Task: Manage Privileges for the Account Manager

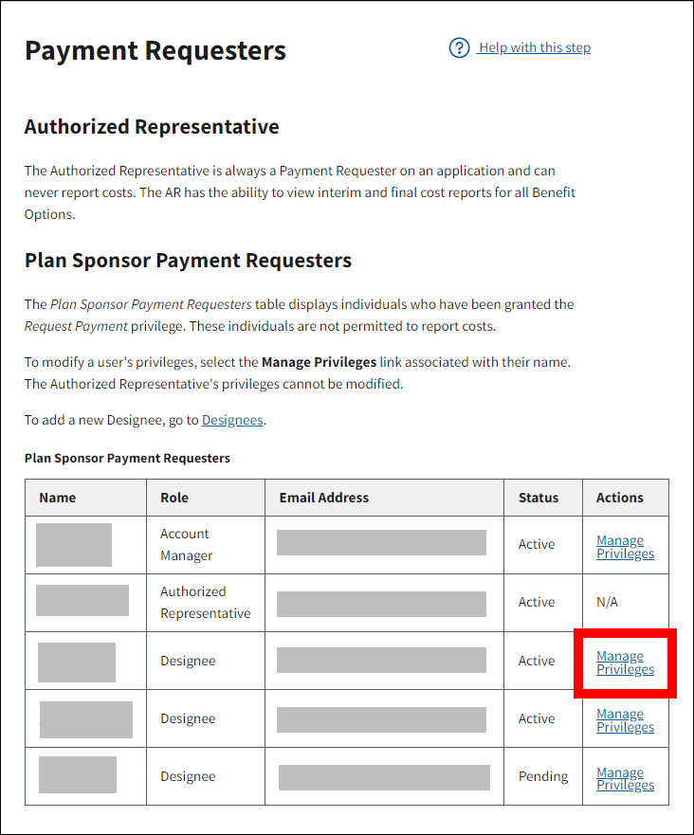Action: point(625,547)
